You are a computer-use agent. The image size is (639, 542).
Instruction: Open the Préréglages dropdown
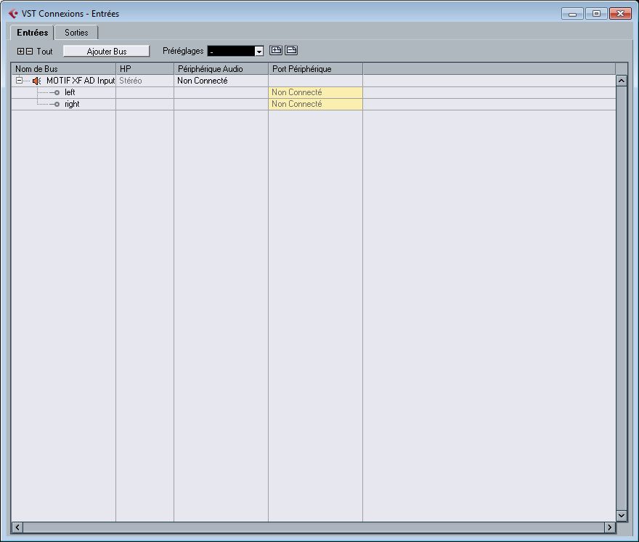[x=259, y=51]
